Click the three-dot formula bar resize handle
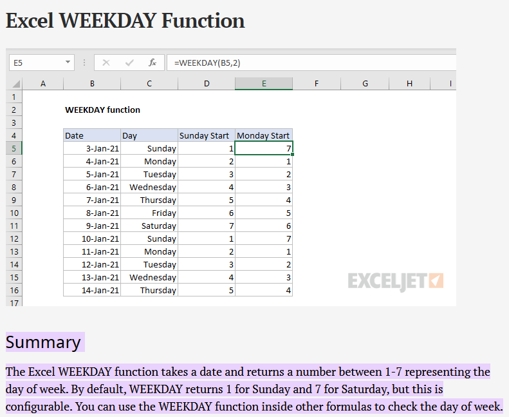The height and width of the screenshot is (417, 509). click(84, 63)
